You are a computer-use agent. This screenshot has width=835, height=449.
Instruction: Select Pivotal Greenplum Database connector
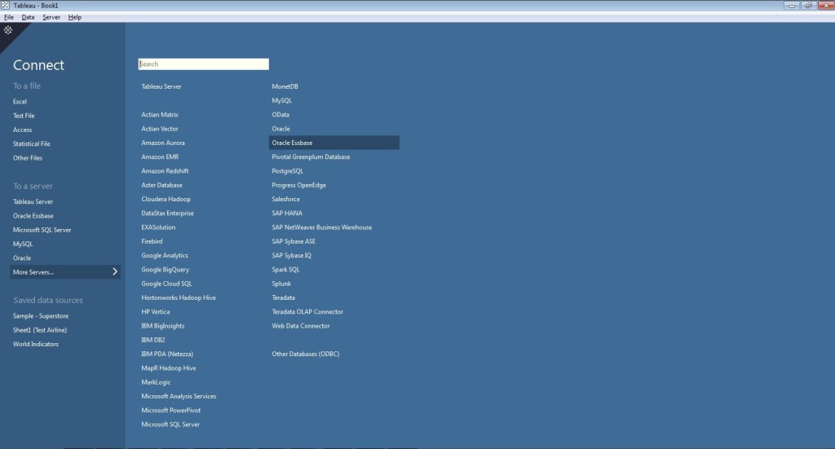pos(311,157)
